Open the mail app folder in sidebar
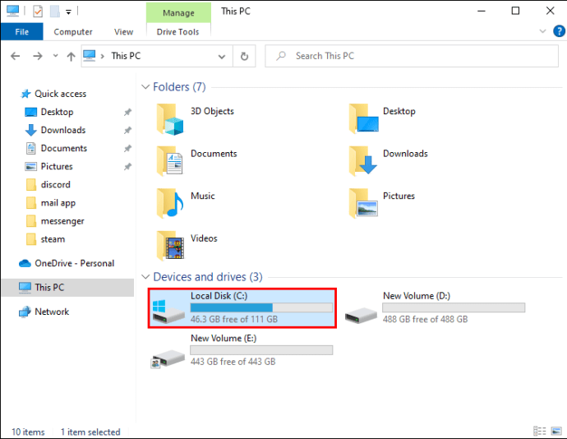This screenshot has height=439, width=567. click(x=58, y=203)
